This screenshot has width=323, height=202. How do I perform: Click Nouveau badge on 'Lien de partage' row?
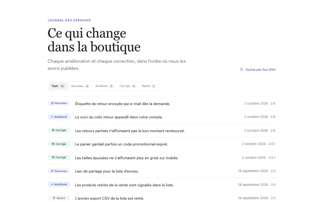click(x=59, y=171)
